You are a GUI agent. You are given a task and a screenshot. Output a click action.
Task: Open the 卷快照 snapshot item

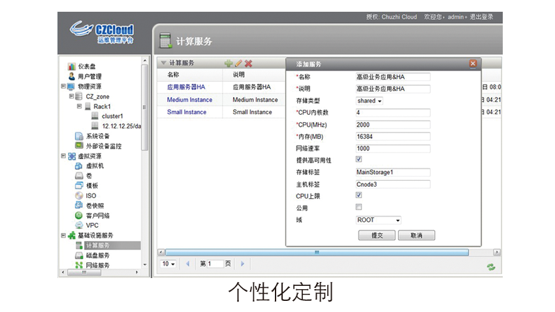coord(95,206)
